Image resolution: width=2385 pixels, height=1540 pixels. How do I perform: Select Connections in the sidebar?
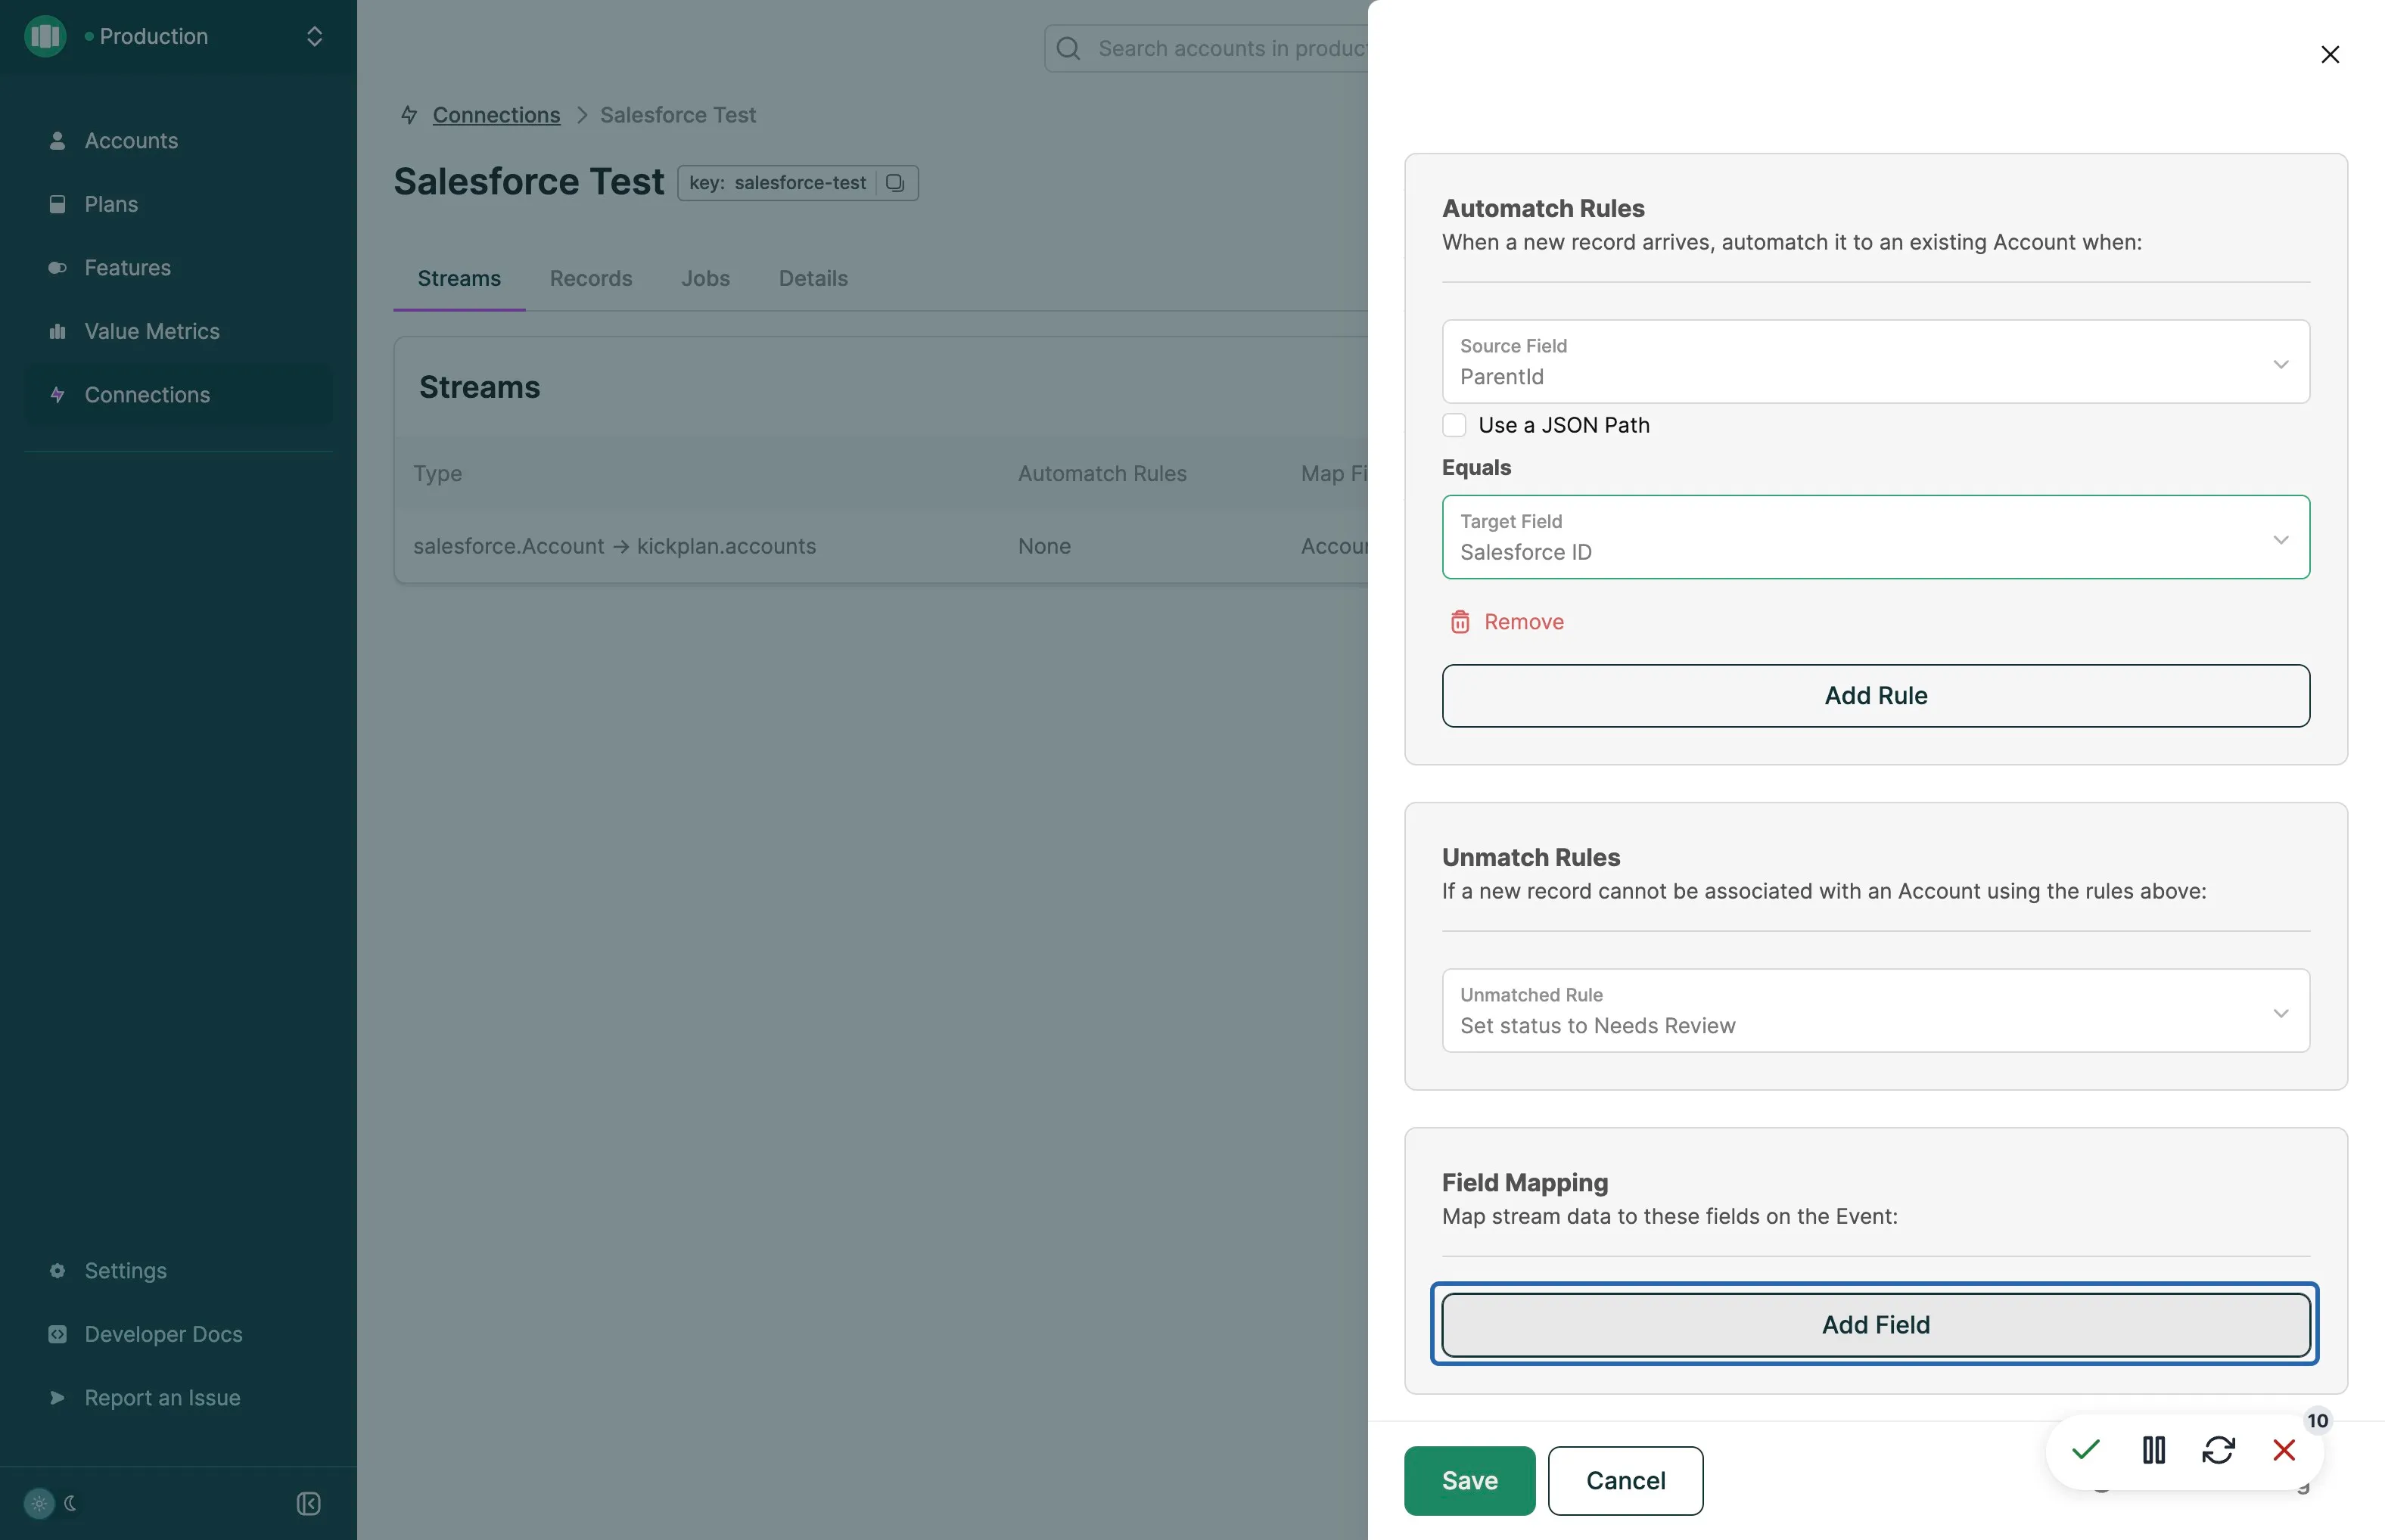pyautogui.click(x=178, y=395)
